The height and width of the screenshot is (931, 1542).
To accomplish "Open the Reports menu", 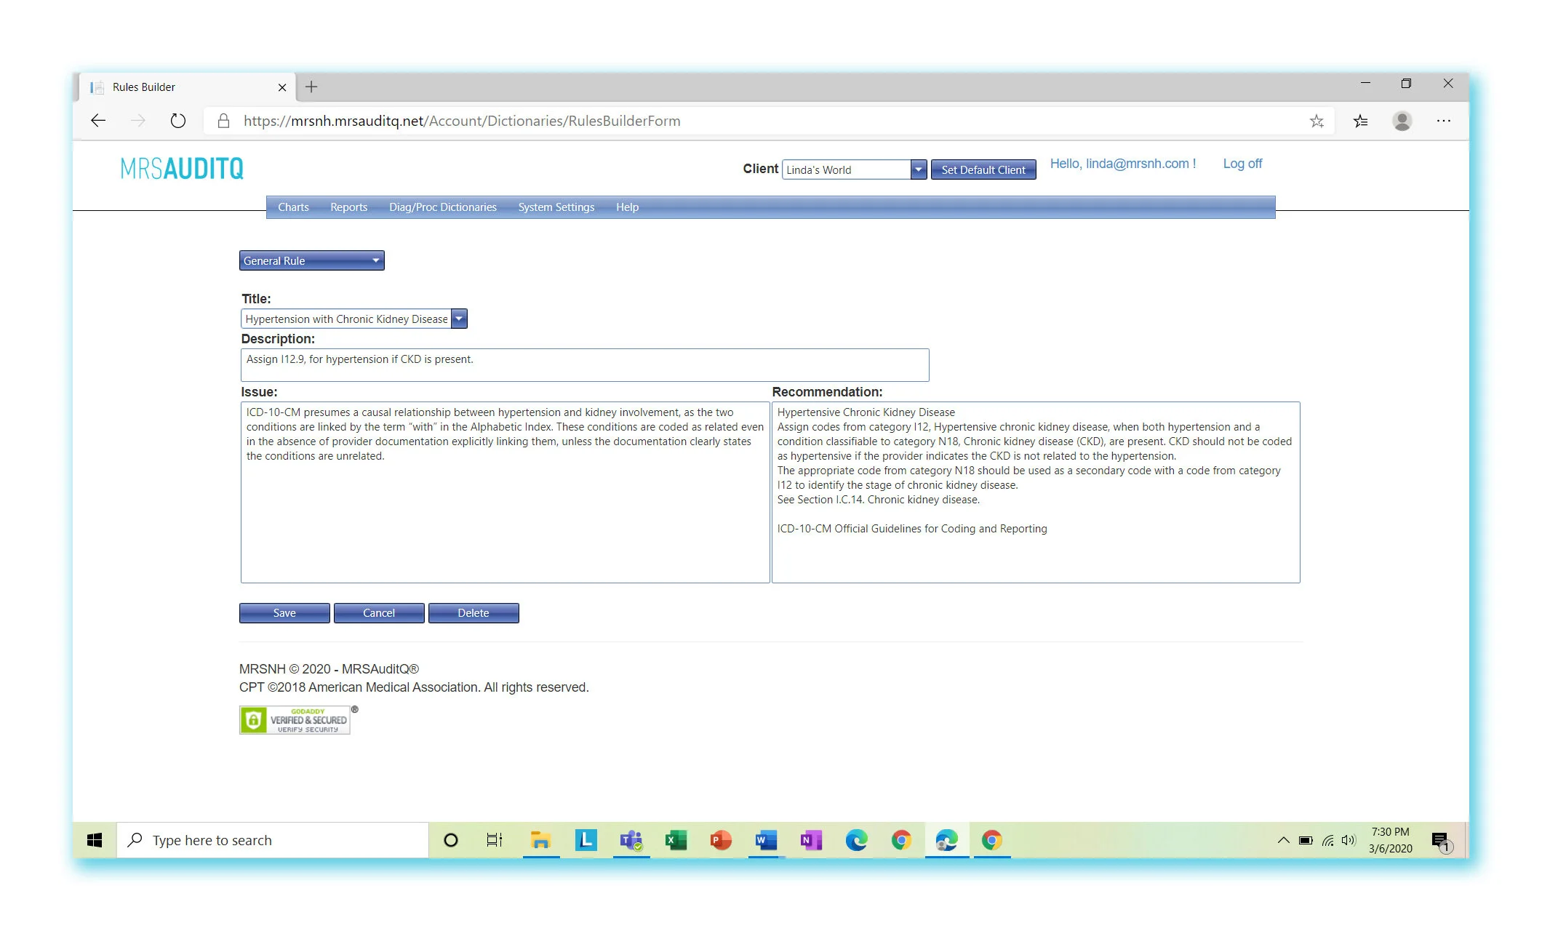I will point(348,207).
